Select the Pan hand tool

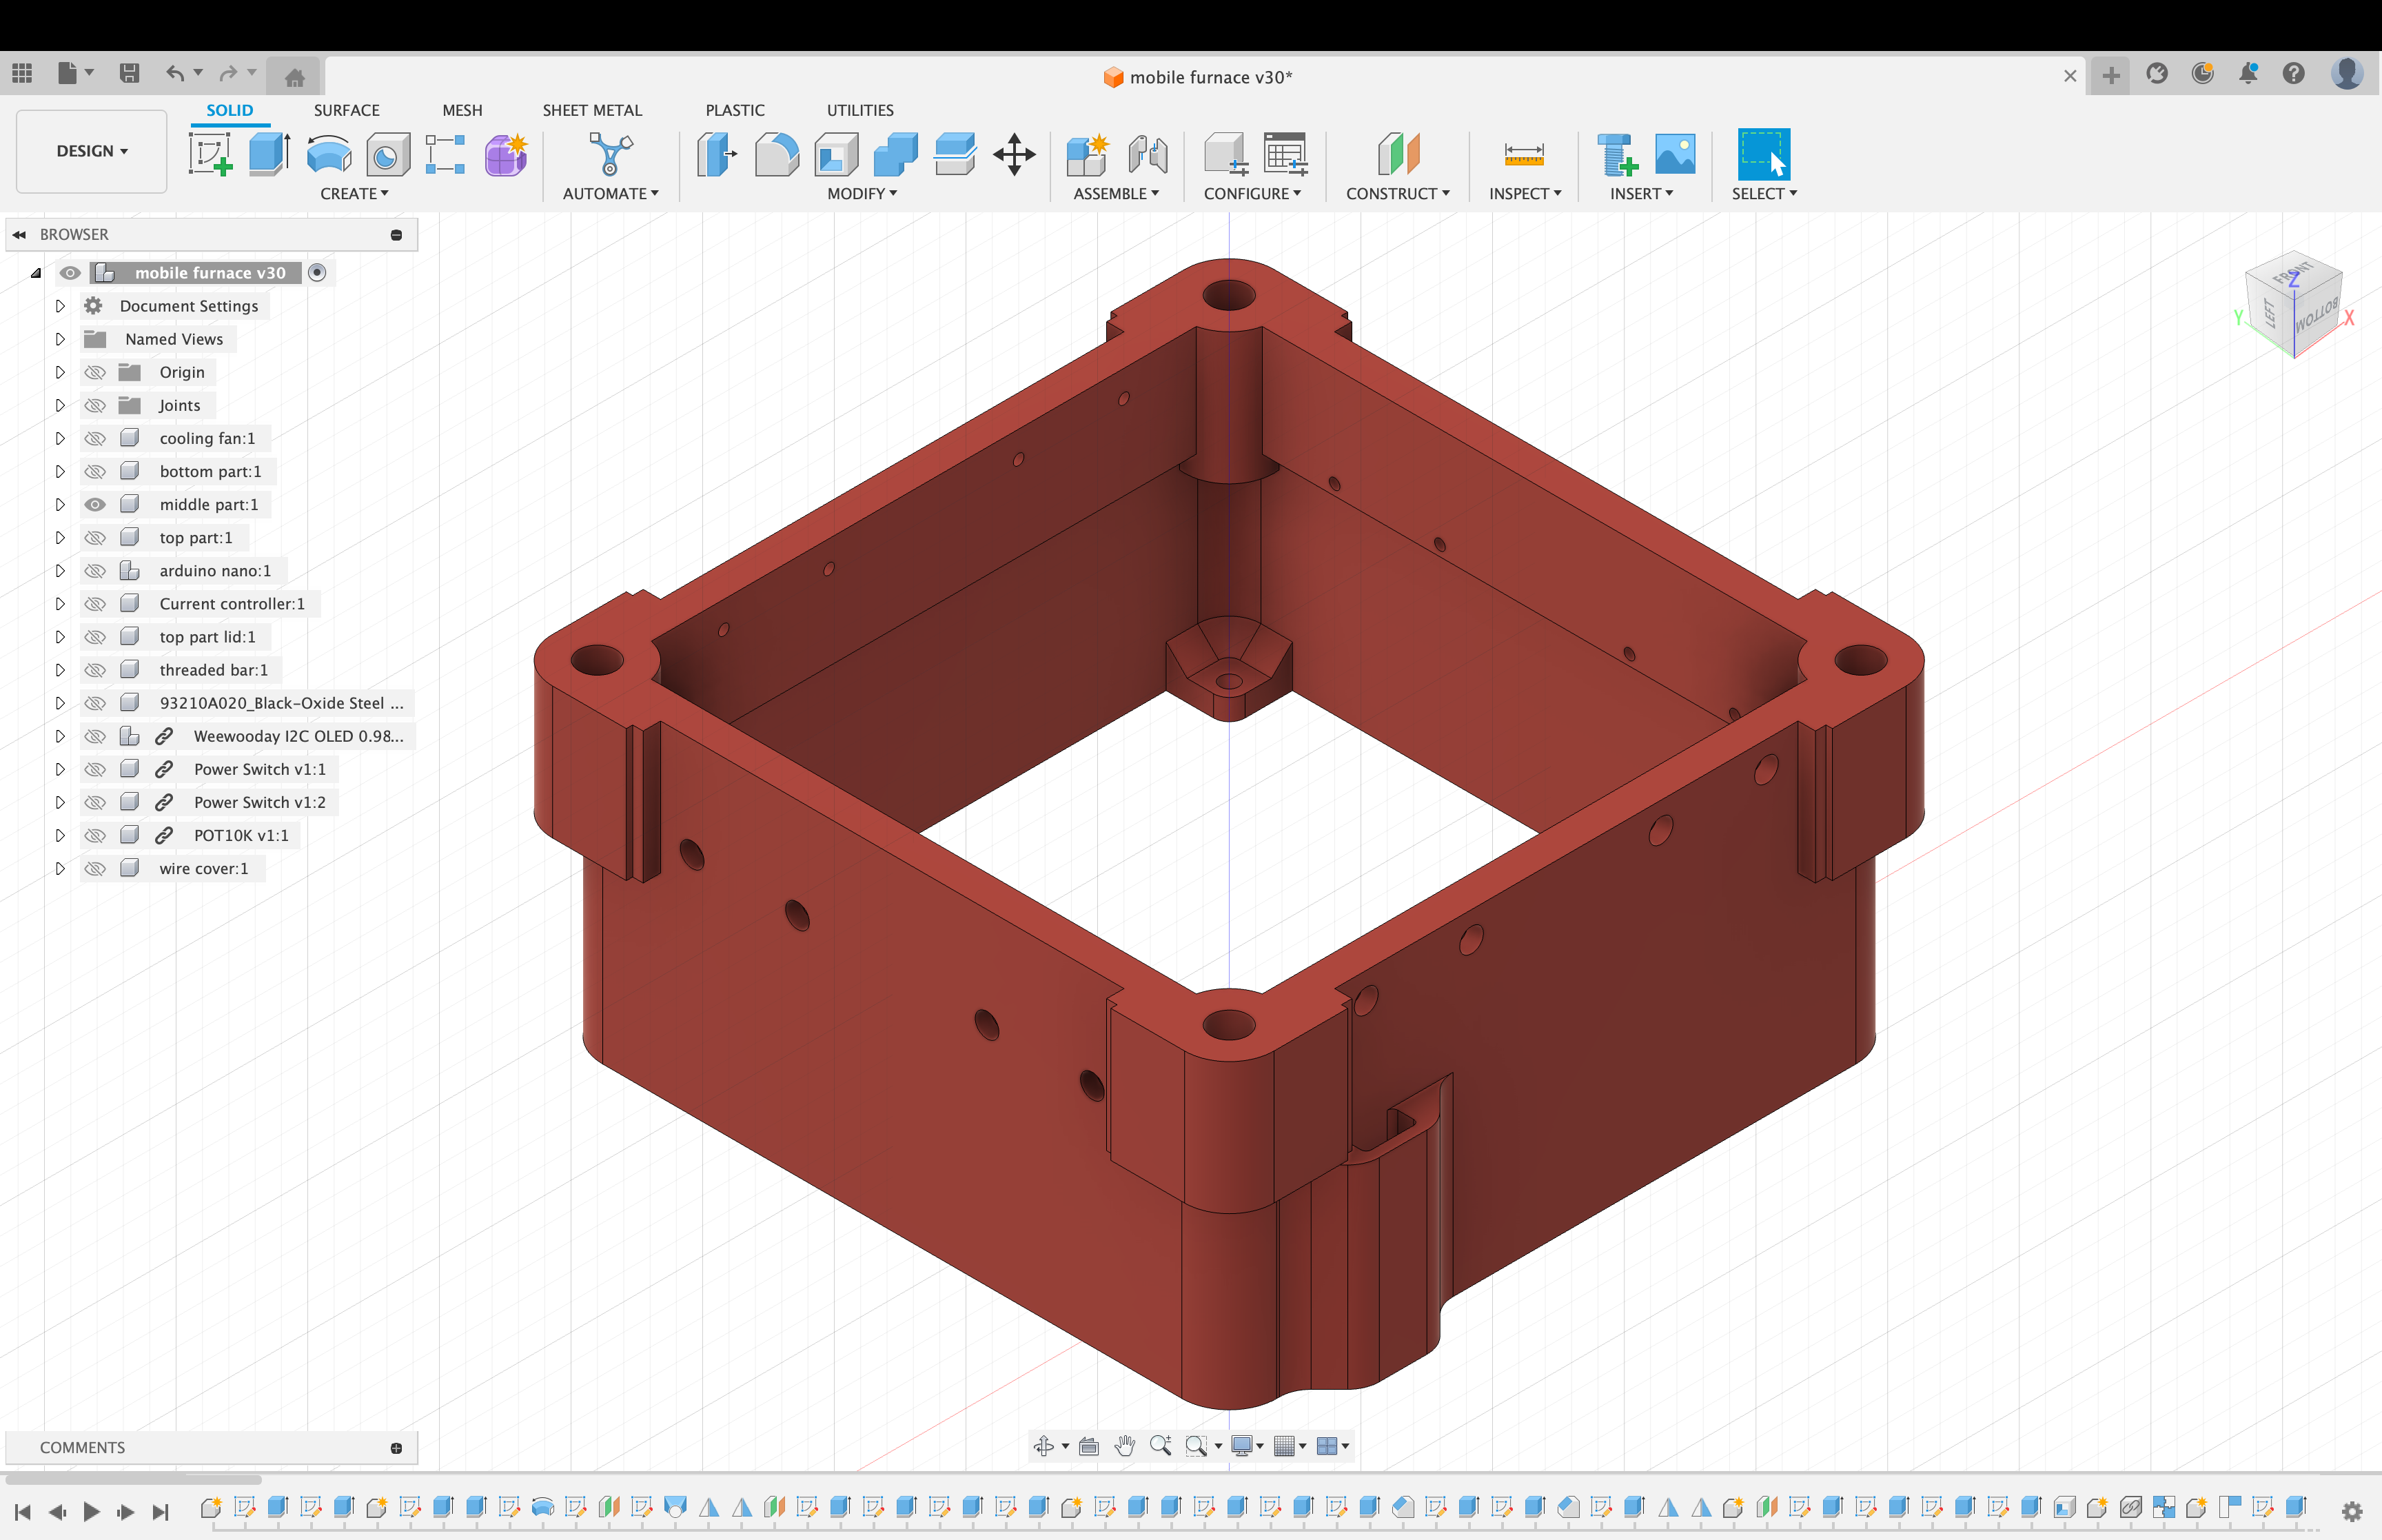tap(1125, 1445)
